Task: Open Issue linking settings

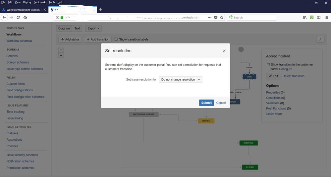Action: [15, 118]
